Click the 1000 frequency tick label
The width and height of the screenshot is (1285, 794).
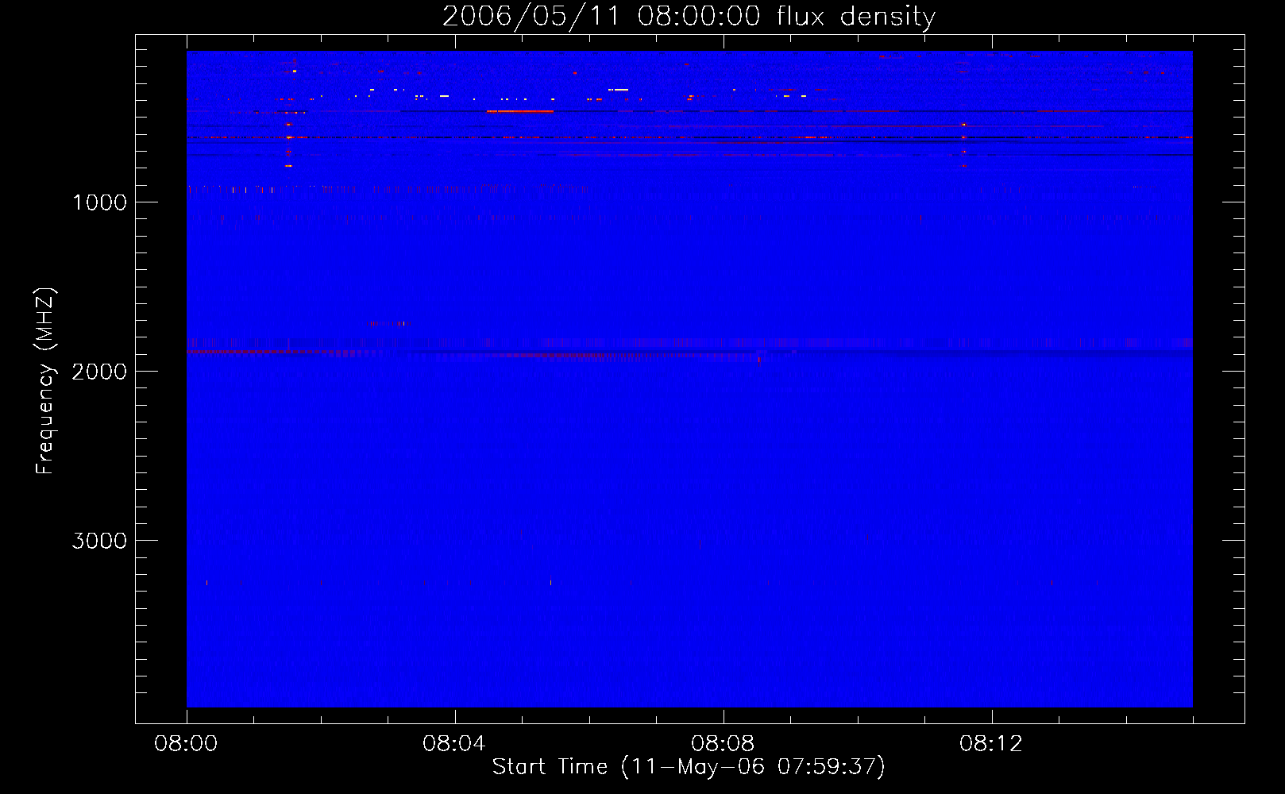[99, 202]
